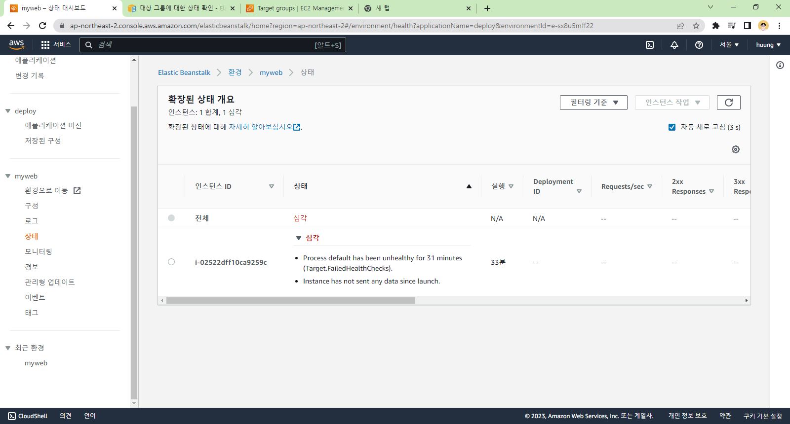Open 저장된 구성 under deploy

click(43, 141)
